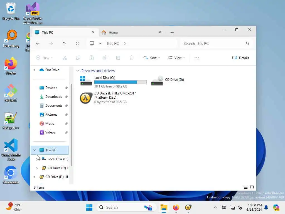Select the Local Disk (C:) drive icon
The height and width of the screenshot is (214, 285).
tap(86, 81)
